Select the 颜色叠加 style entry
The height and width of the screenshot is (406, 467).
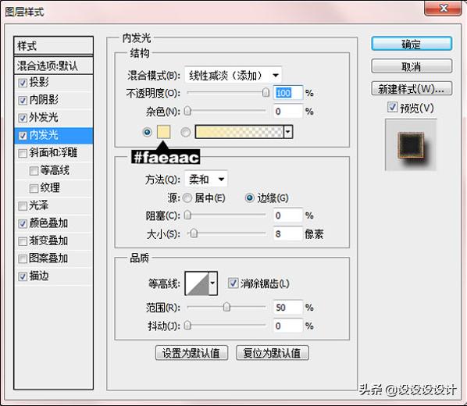click(54, 224)
